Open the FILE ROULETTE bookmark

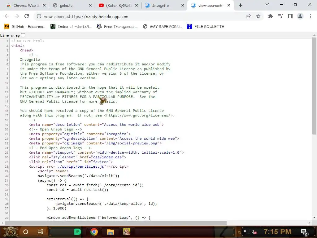(206, 27)
